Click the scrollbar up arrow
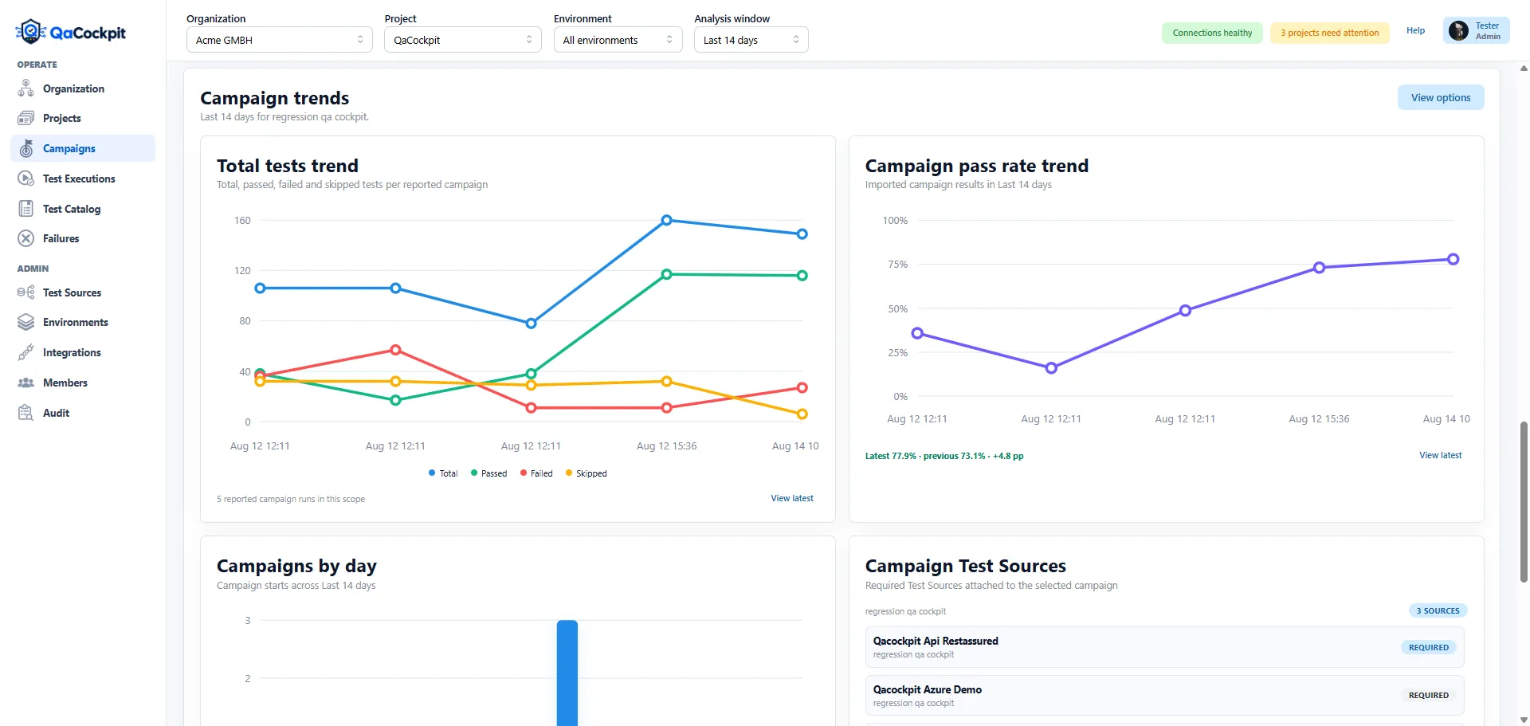Viewport: 1530px width, 726px height. pyautogui.click(x=1524, y=69)
